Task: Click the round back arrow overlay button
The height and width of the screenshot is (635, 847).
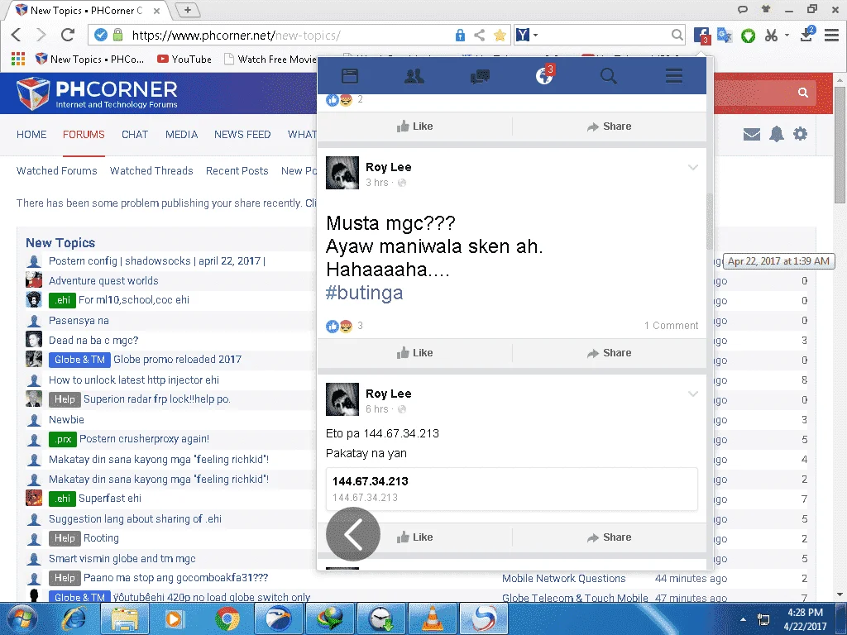Action: tap(352, 535)
